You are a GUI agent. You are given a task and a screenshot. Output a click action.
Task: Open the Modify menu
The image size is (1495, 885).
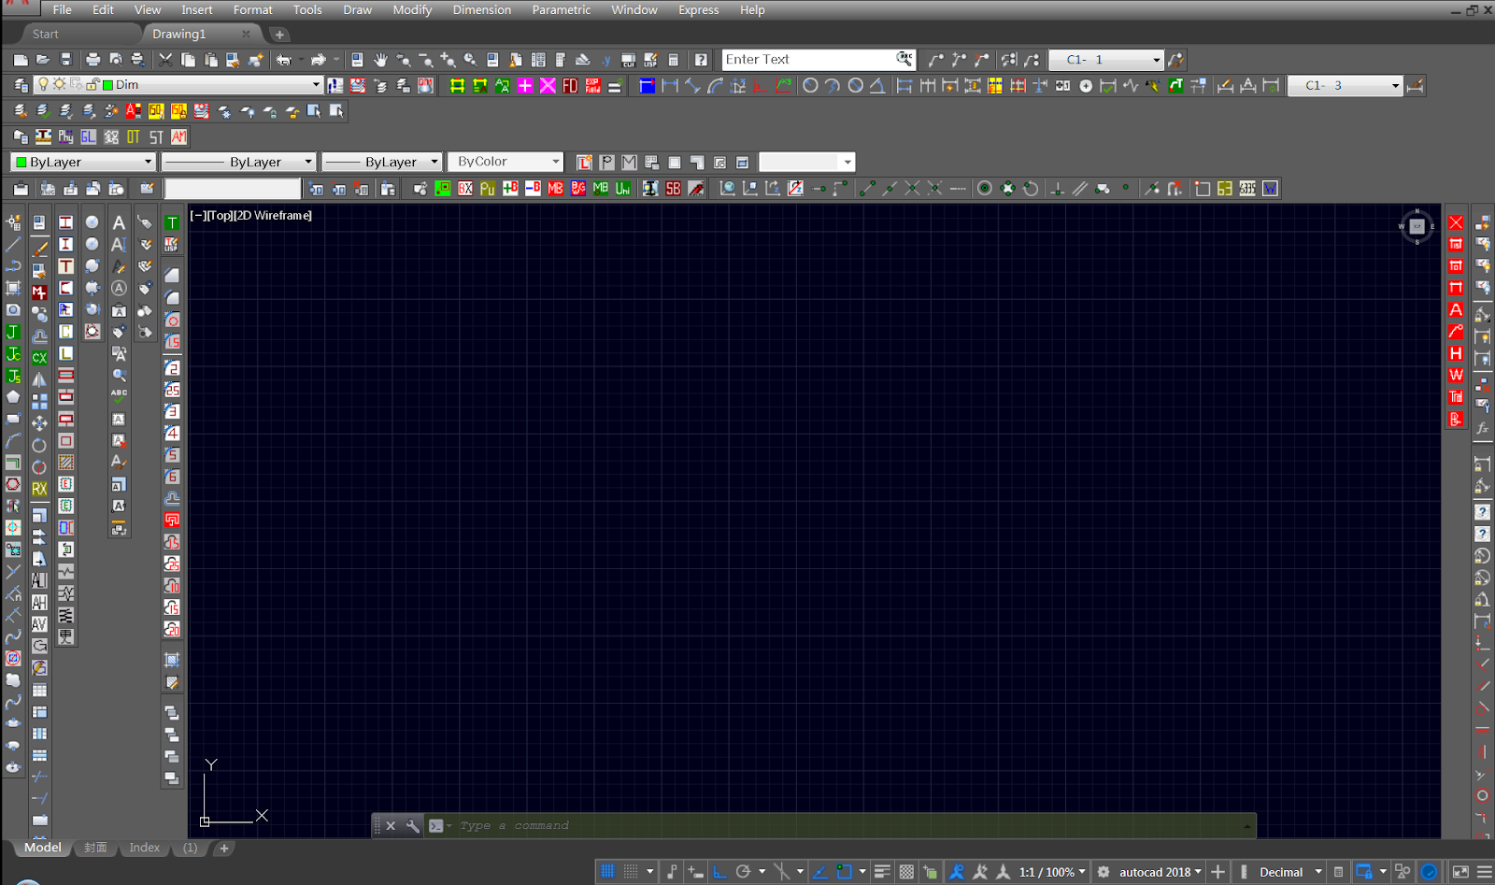pyautogui.click(x=412, y=9)
